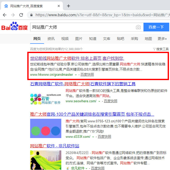Click snippet date 2020年4月22日
This screenshot has width=170, height=170.
[77, 153]
